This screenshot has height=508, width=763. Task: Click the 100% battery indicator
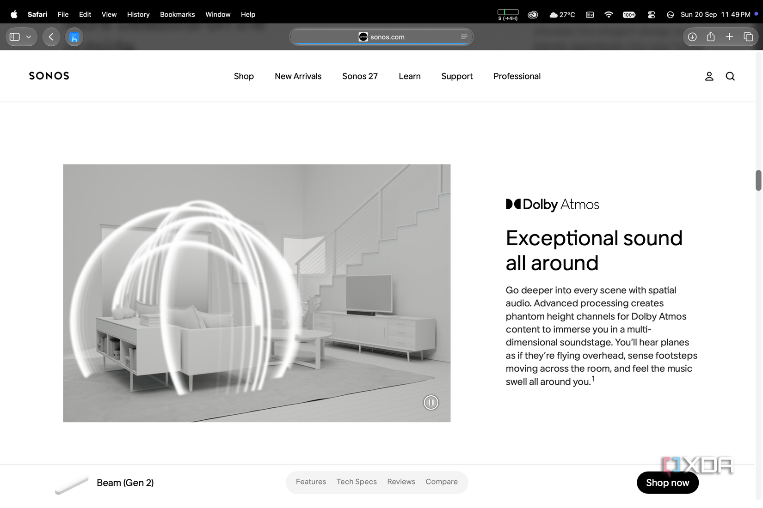click(629, 14)
